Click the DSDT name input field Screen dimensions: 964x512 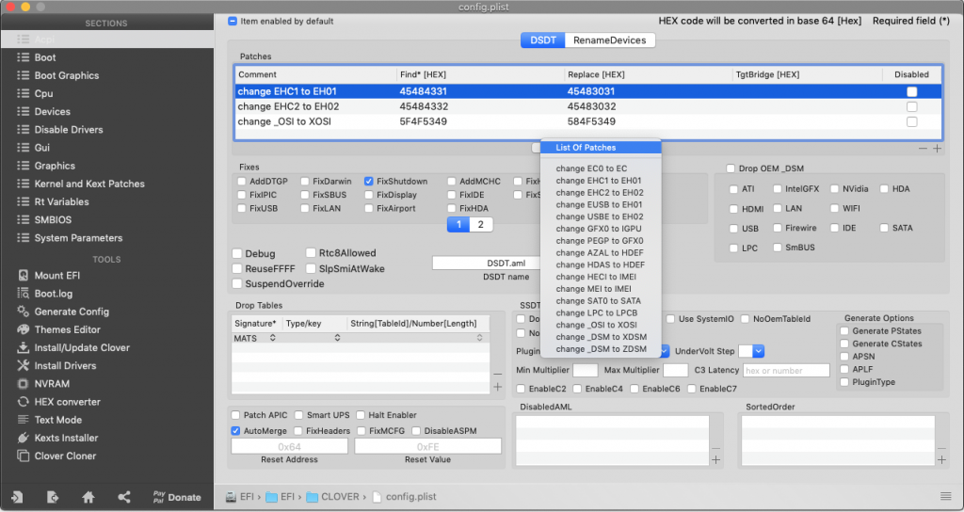(487, 264)
